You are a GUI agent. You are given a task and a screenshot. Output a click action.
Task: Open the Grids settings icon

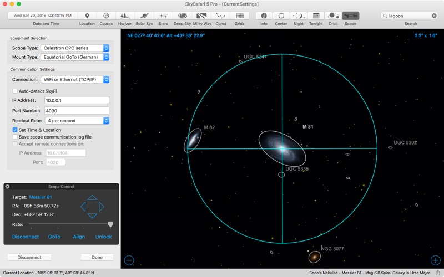tap(240, 16)
